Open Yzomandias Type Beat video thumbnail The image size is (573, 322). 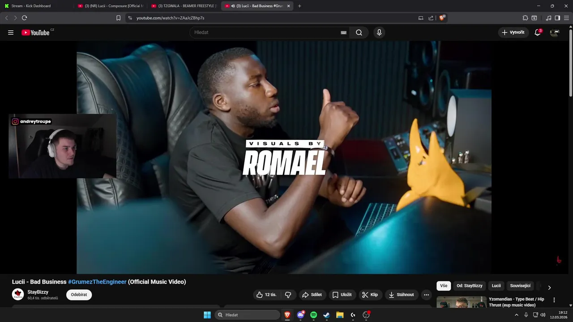click(x=462, y=302)
